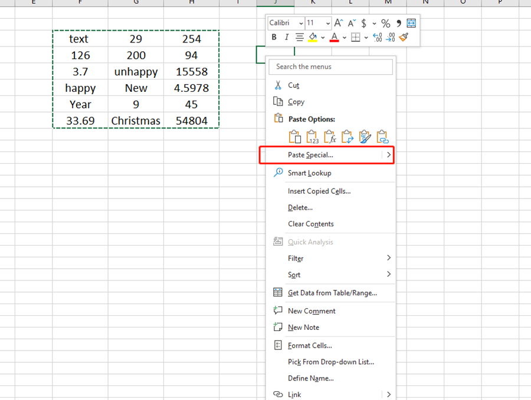Select cell with value 54804
Viewport: 531px width, 400px height.
coord(191,120)
